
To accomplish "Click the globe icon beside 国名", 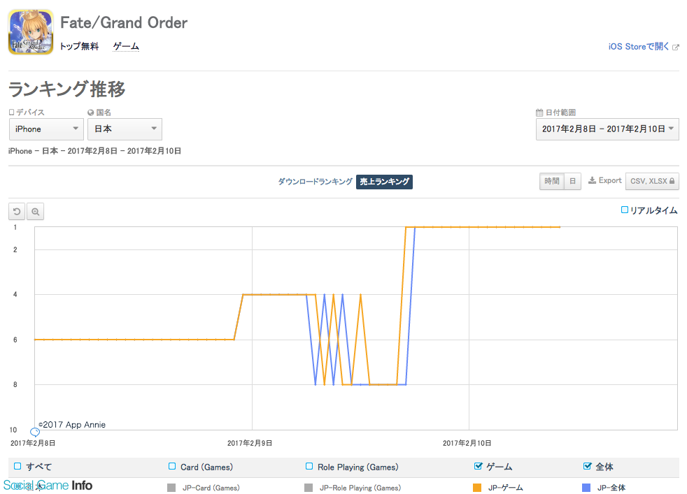I will pyautogui.click(x=91, y=112).
